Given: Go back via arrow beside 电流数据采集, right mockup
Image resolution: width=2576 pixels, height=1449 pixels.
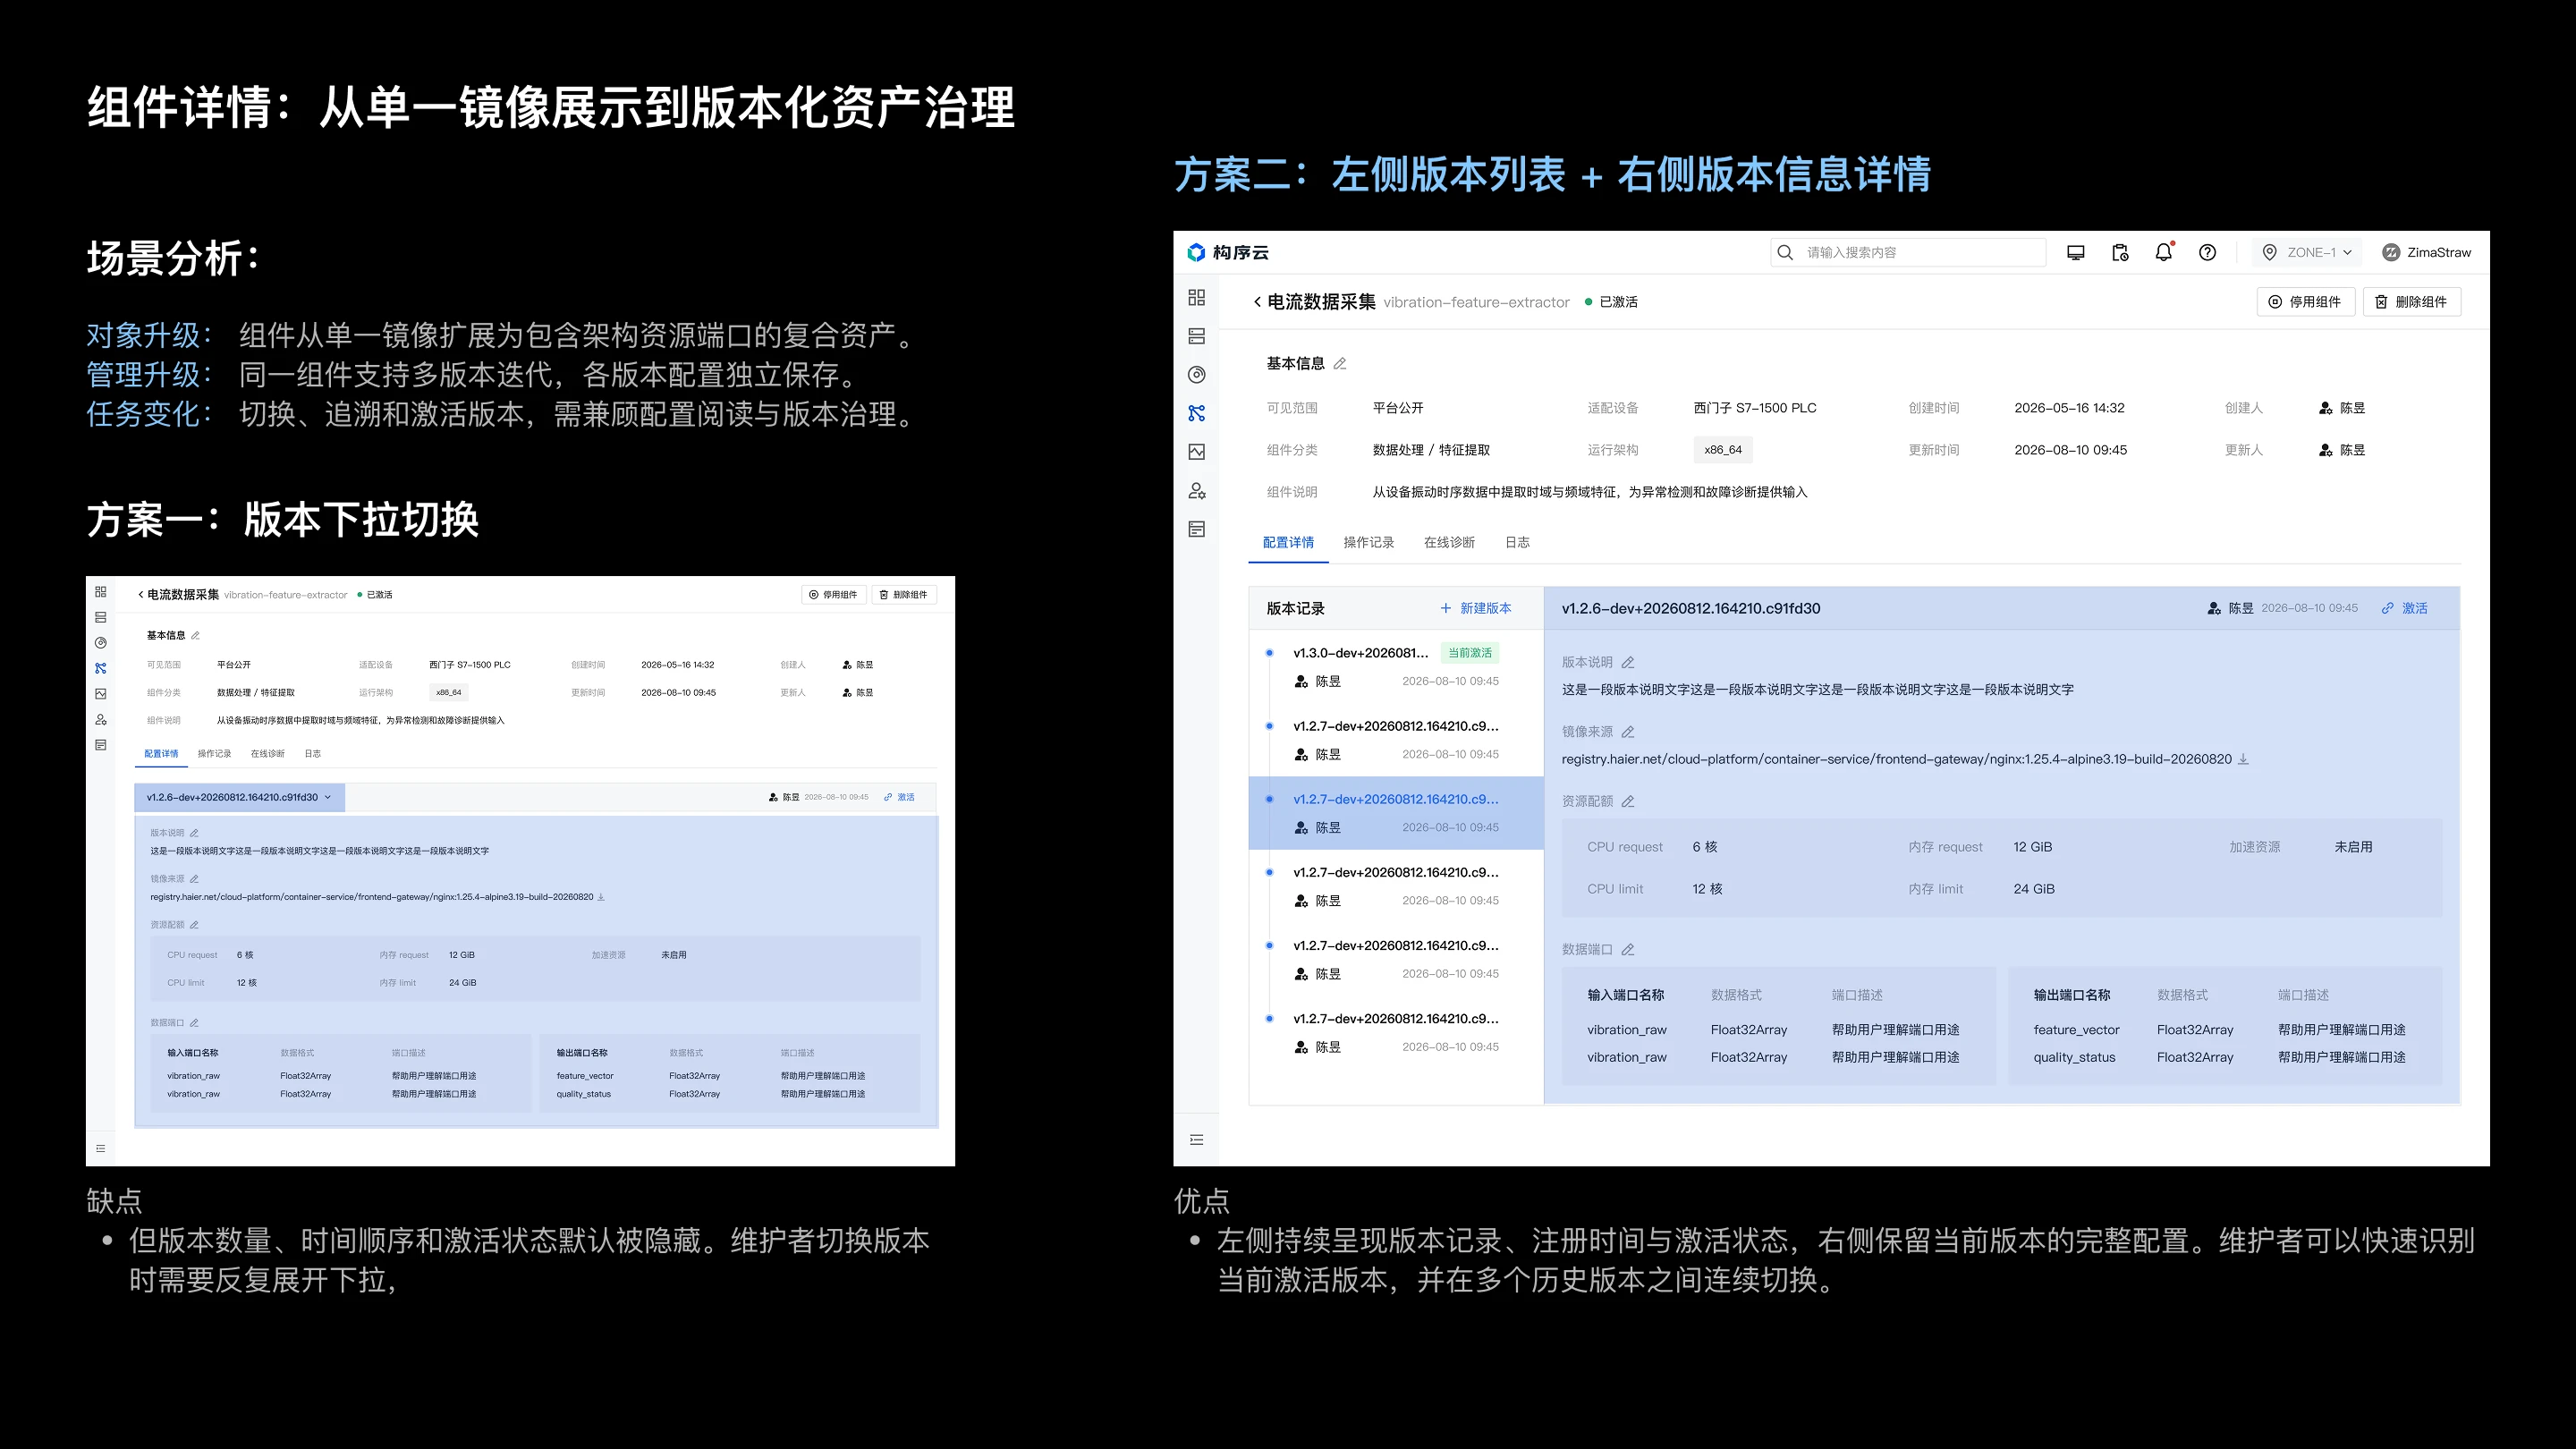Looking at the screenshot, I should (1257, 302).
